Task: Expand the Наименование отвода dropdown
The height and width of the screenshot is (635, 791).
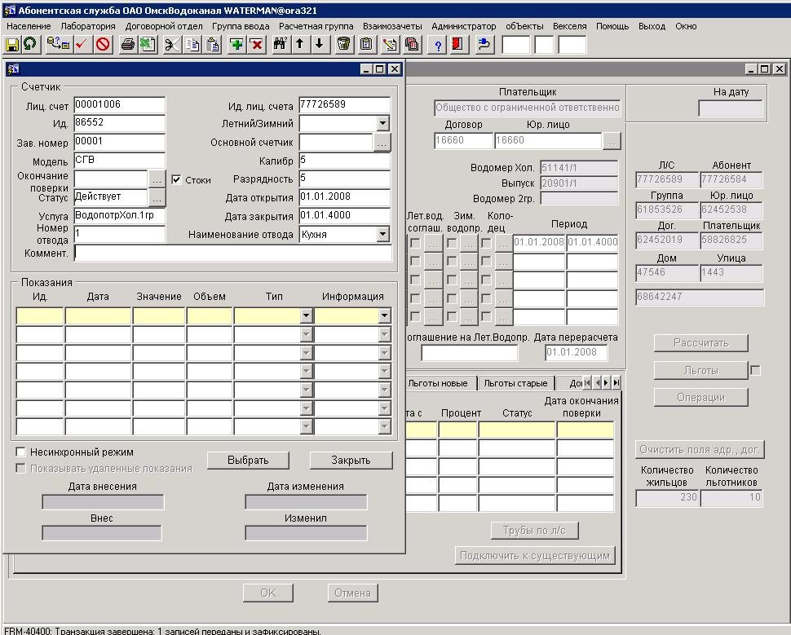Action: pyautogui.click(x=382, y=235)
